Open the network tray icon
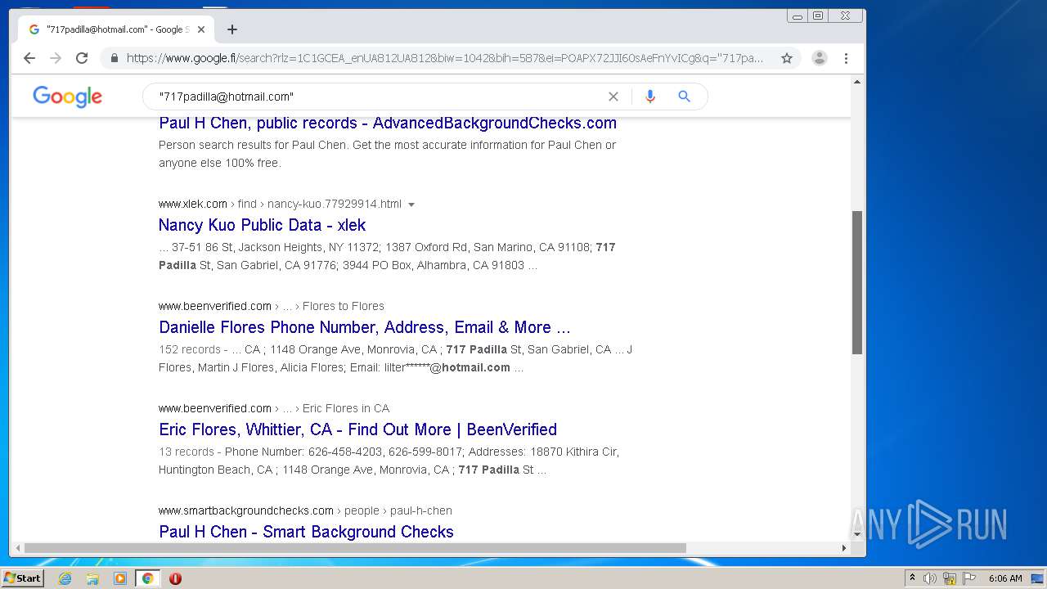1047x589 pixels. [950, 578]
